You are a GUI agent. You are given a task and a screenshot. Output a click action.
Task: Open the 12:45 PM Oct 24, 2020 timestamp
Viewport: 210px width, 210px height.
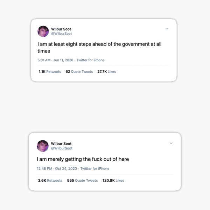57,169
